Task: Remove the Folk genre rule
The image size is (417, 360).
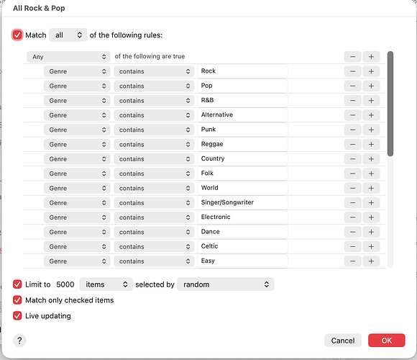Action: pos(352,174)
